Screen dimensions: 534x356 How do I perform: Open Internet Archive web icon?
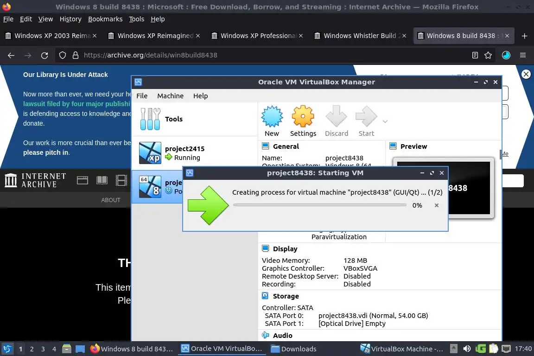pos(83,180)
